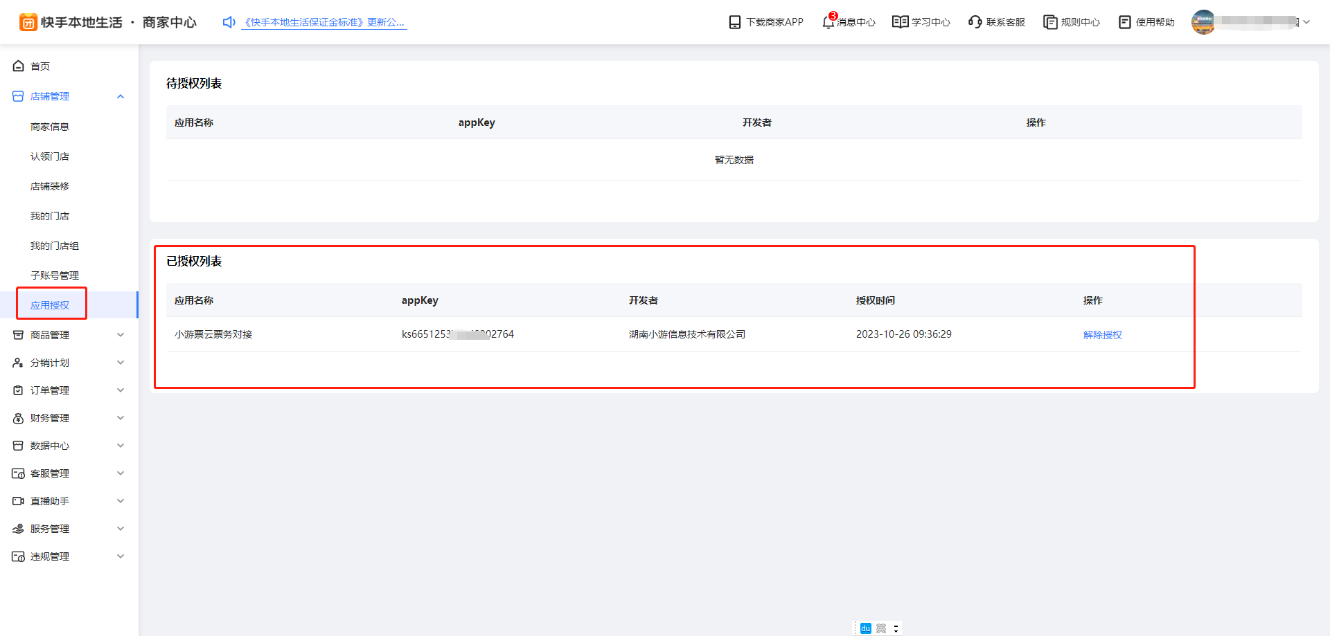Collapse the 店铺管理 menu section
This screenshot has height=636, width=1330.
[x=121, y=97]
